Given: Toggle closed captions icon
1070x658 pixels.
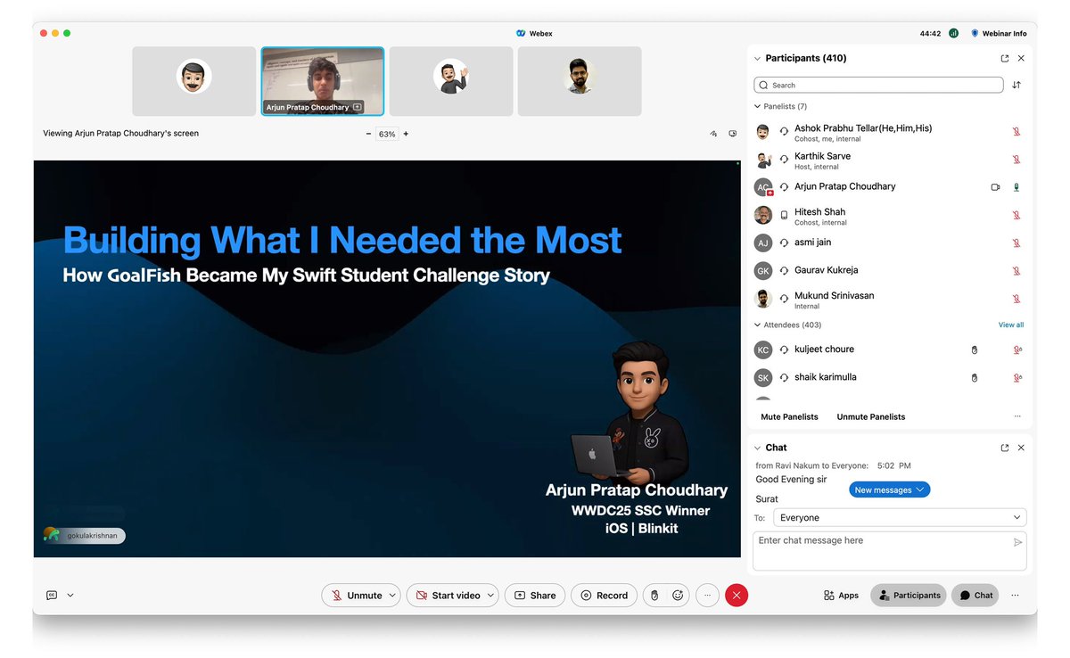Looking at the screenshot, I should 52,596.
